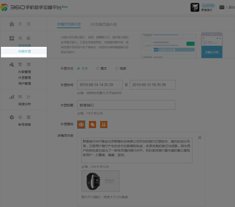Click the 功能 grid icon

tap(12, 38)
